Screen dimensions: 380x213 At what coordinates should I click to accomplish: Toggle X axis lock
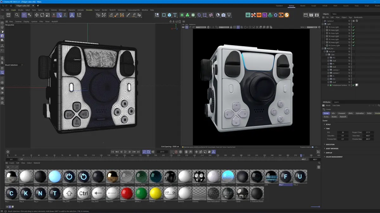54,15
